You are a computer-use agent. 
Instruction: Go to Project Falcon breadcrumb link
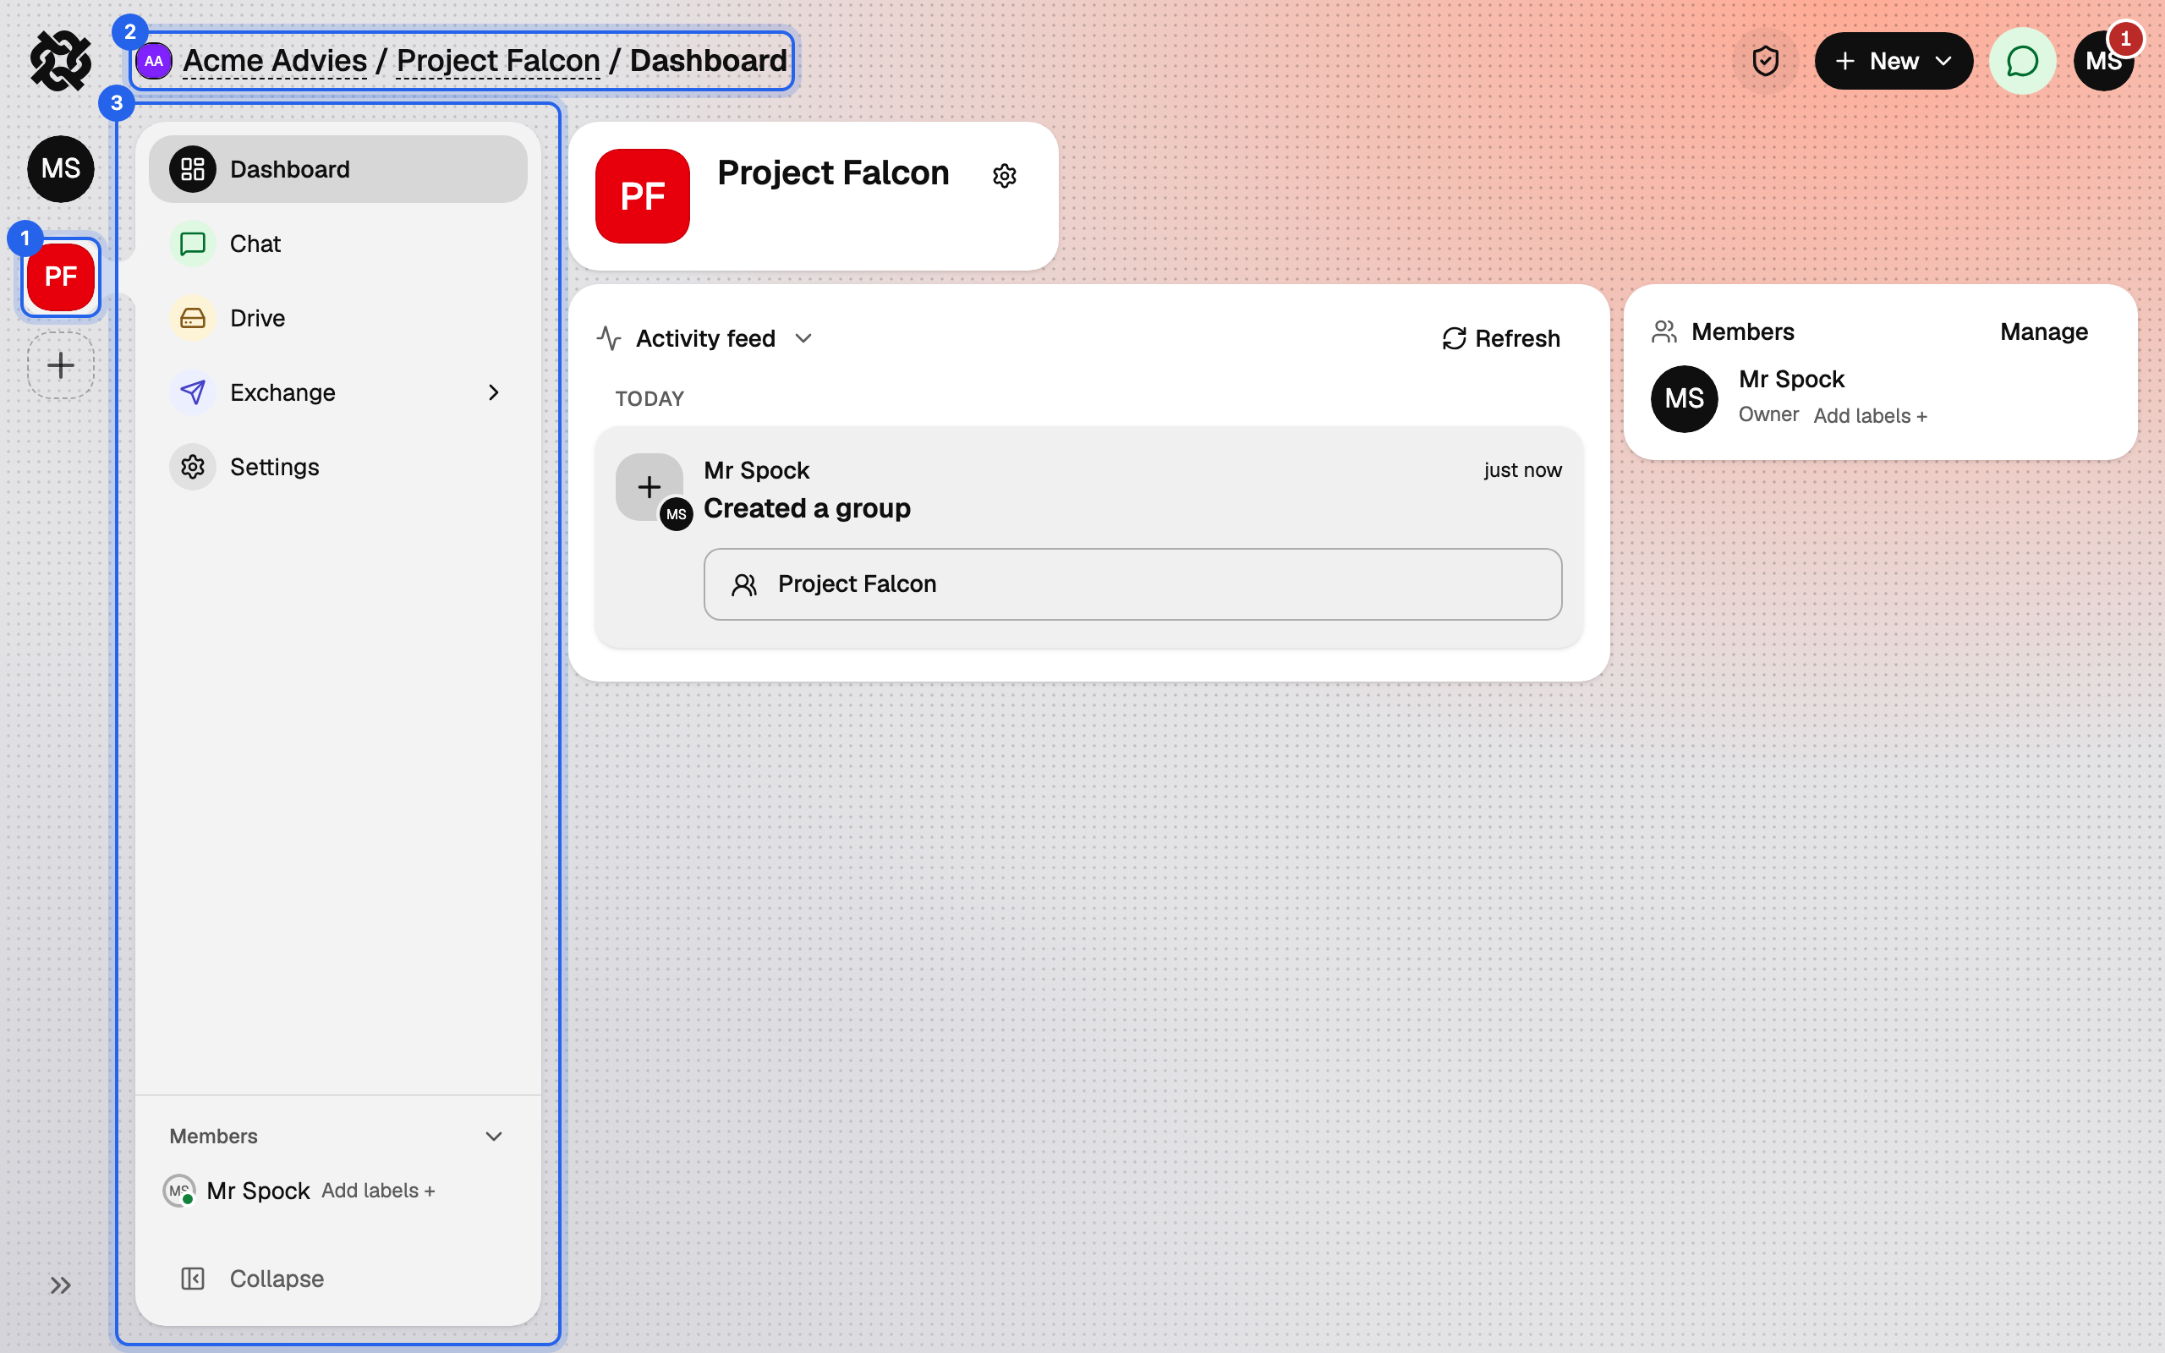(x=497, y=61)
